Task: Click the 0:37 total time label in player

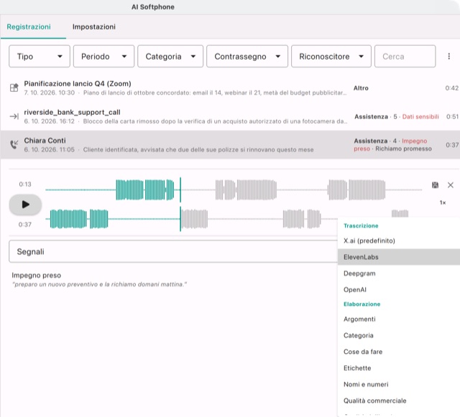Action: click(25, 225)
